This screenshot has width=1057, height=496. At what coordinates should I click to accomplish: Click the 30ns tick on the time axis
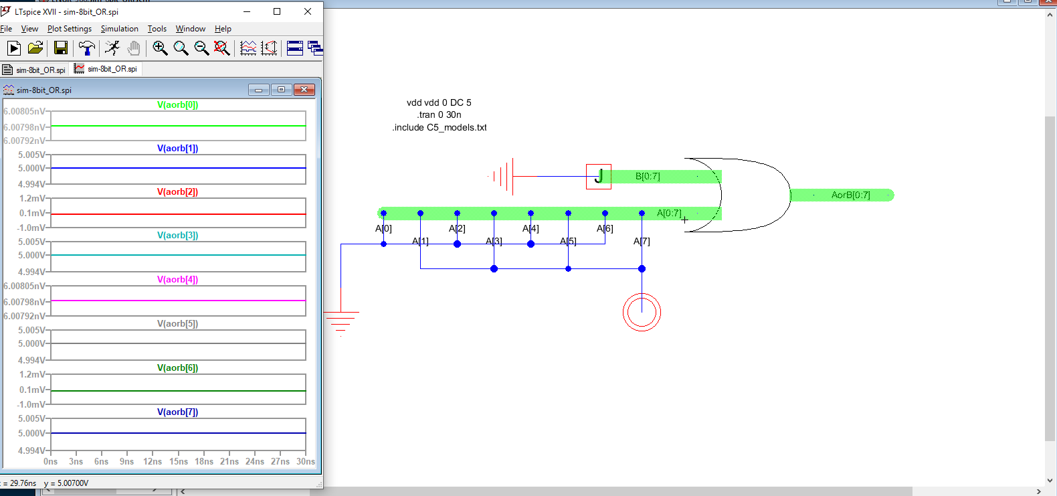click(306, 461)
